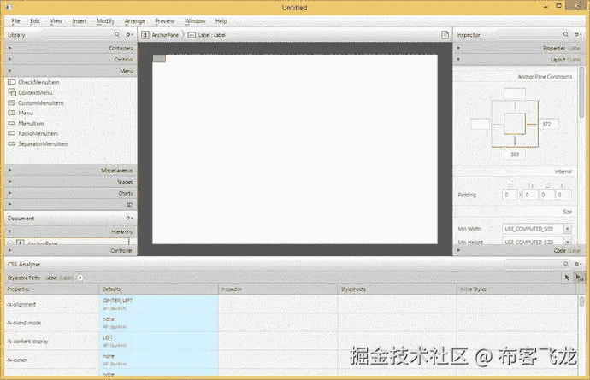Expand the Code : Label inspector section
The width and height of the screenshot is (590, 380).
519,250
